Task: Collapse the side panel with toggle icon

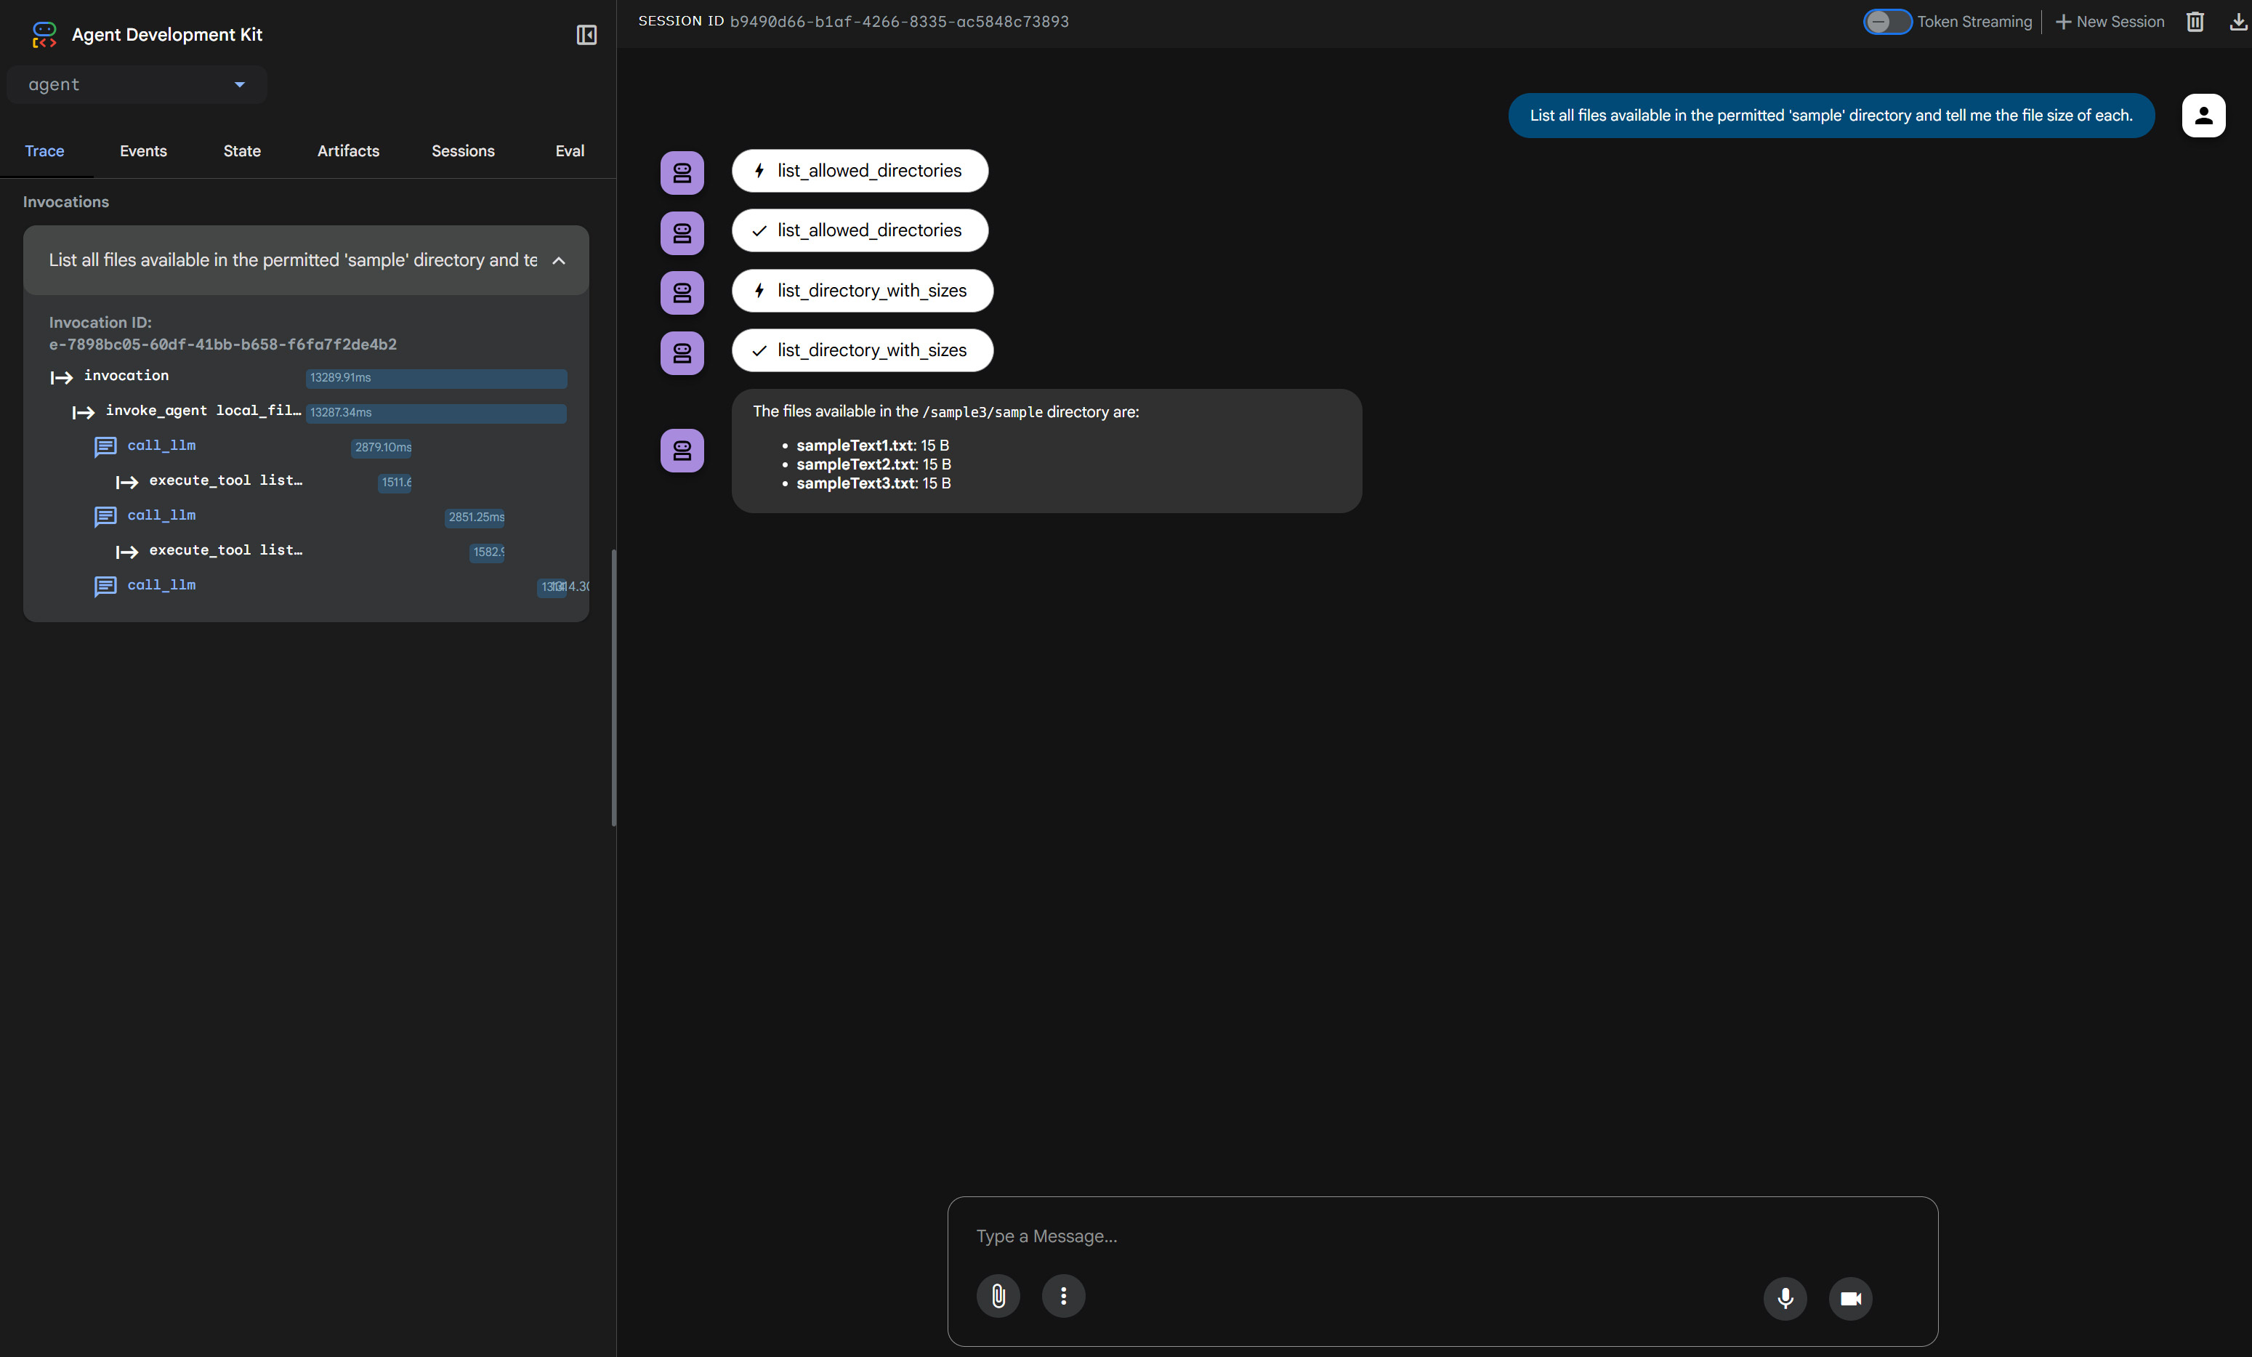Action: pos(586,35)
